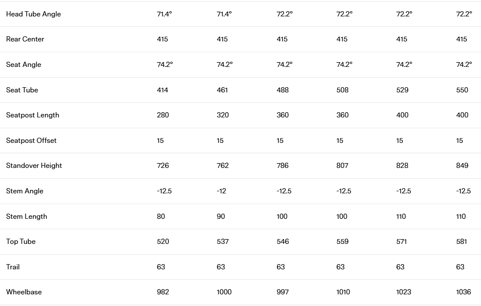Select the Seat Tube row label
481x306 pixels.
pos(22,90)
